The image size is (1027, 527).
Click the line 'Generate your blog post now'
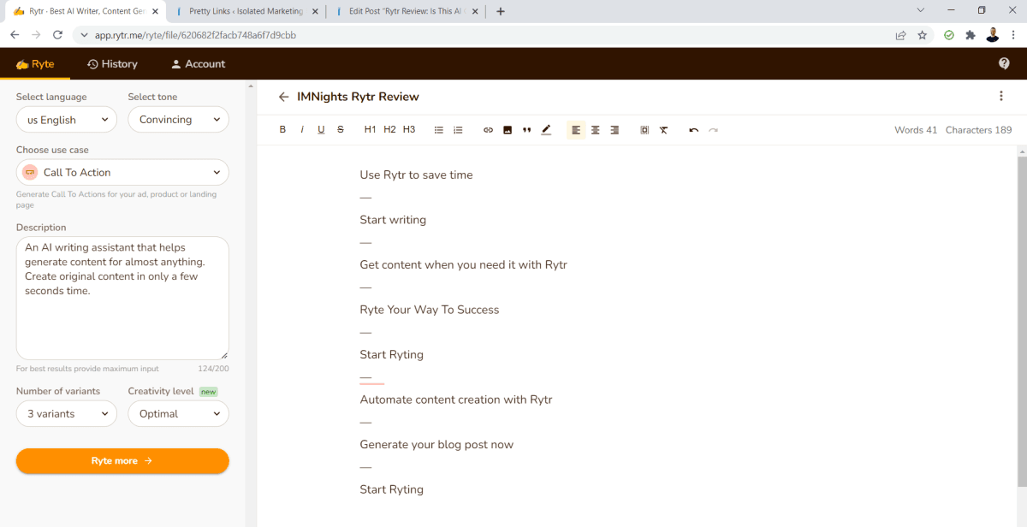[436, 445]
